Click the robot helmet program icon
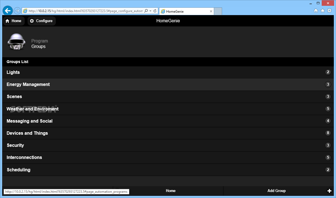The height and width of the screenshot is (198, 336). click(x=16, y=42)
